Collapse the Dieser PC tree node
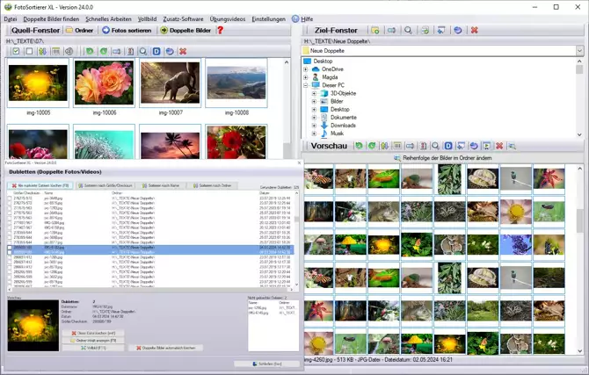Viewport: 589px width, 375px height. click(x=305, y=85)
